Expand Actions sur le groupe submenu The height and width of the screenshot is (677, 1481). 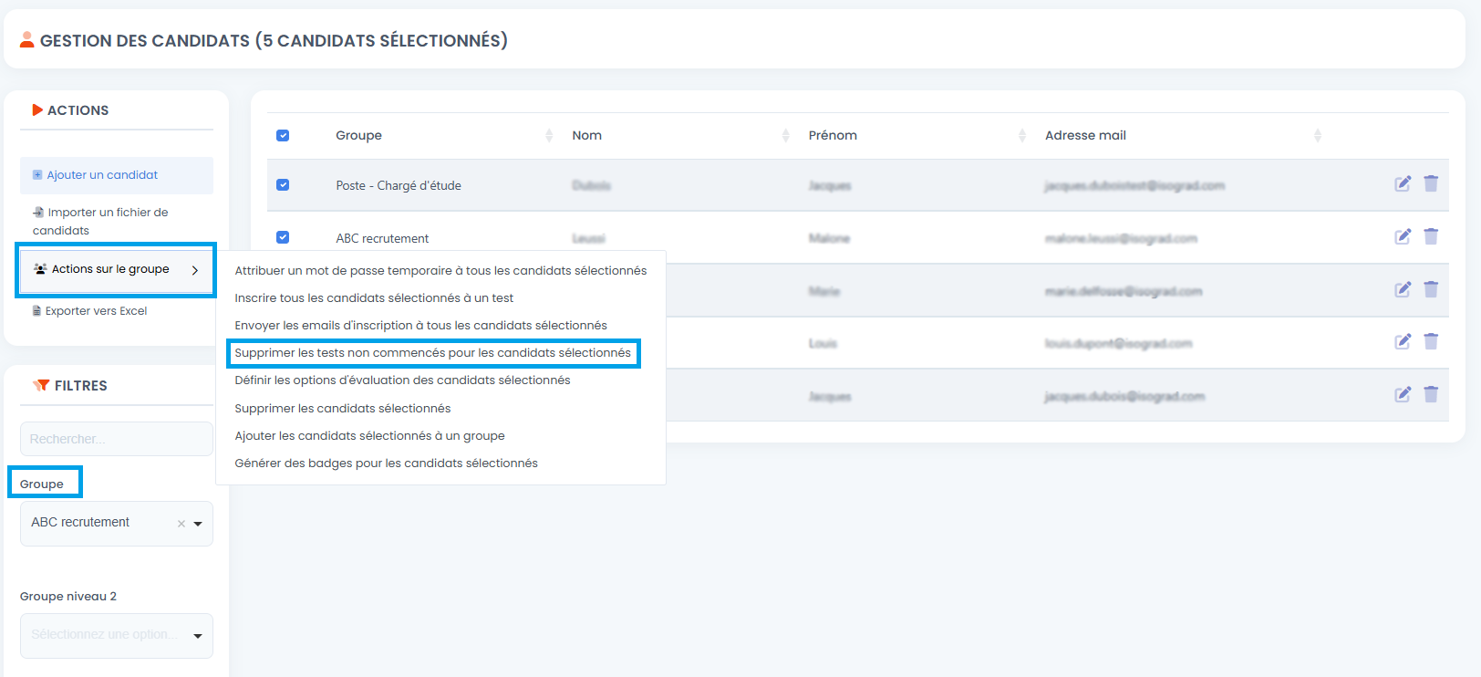pyautogui.click(x=116, y=269)
